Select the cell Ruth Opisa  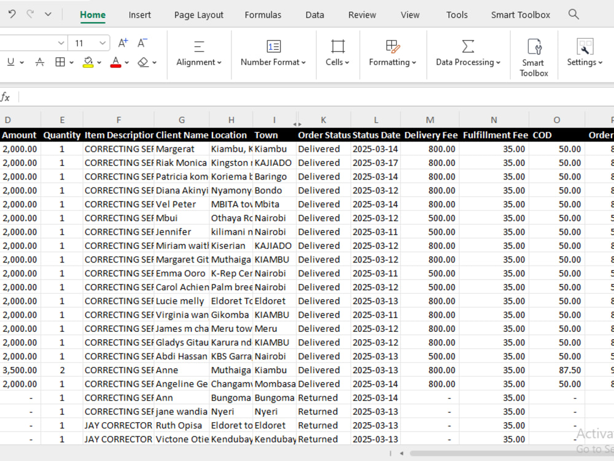click(182, 425)
